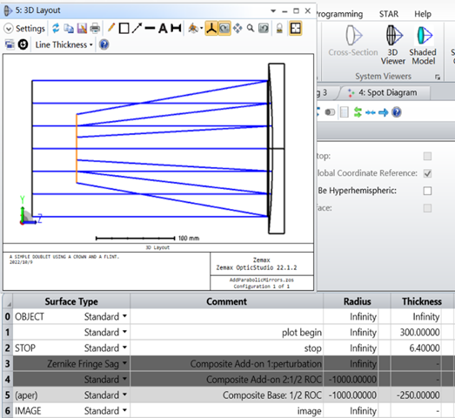Select the text annotation A tool
The width and height of the screenshot is (455, 418).
tap(163, 29)
